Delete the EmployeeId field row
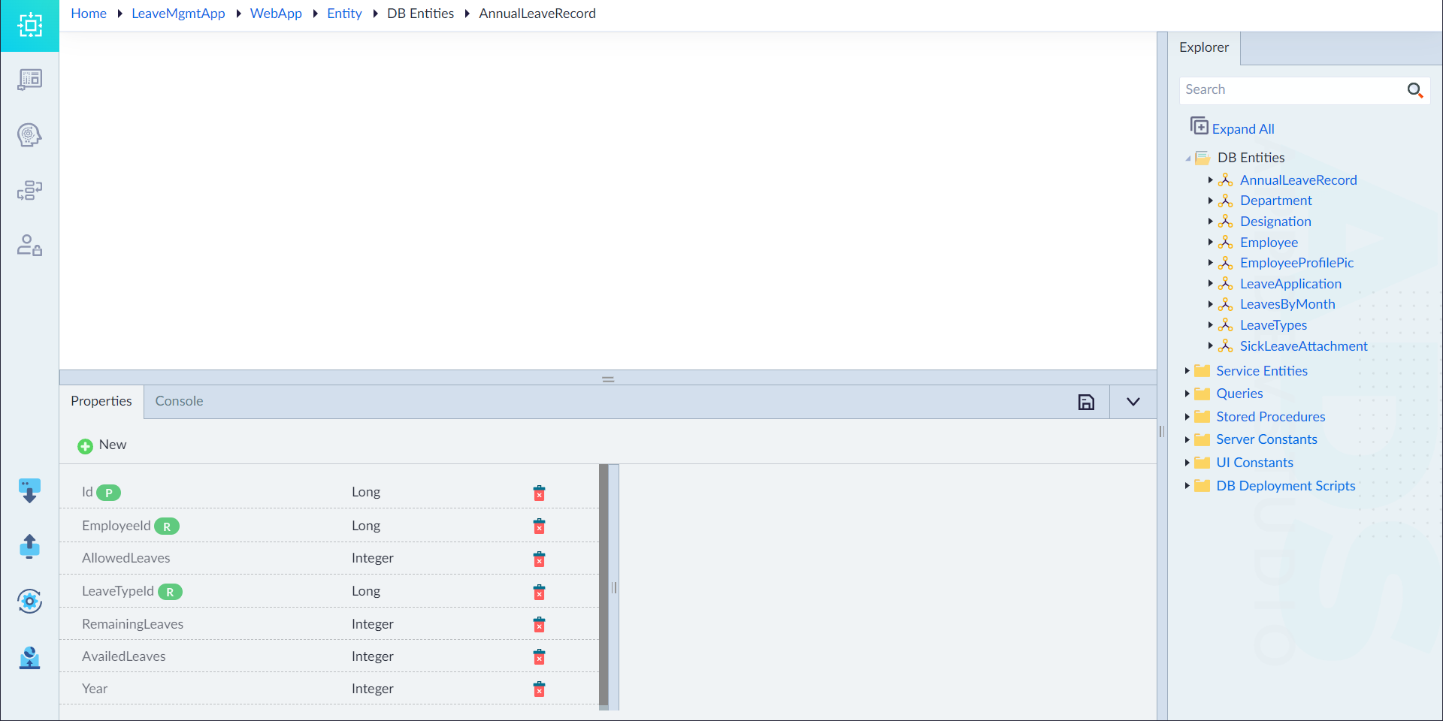 539,526
